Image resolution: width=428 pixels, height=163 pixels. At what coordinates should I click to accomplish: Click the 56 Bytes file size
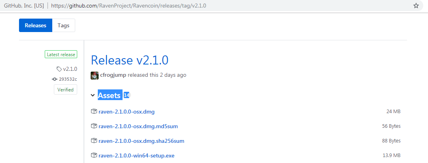click(391, 126)
